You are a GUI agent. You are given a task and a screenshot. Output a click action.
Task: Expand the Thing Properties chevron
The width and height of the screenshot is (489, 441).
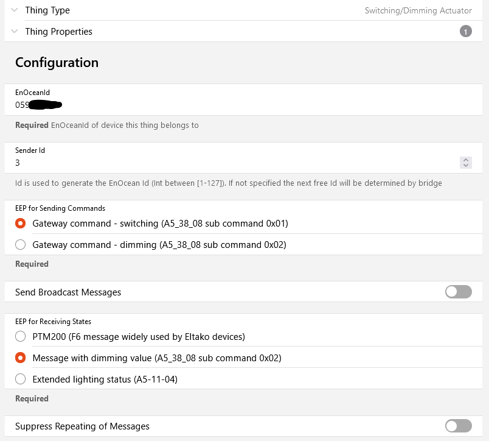point(15,31)
